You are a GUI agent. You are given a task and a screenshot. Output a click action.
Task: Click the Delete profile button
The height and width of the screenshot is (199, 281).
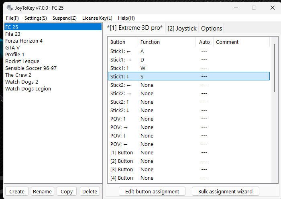click(x=90, y=191)
